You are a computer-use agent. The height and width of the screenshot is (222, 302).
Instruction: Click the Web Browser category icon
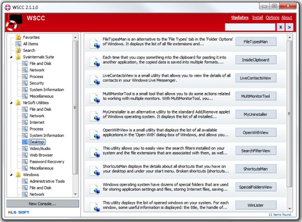click(x=25, y=155)
